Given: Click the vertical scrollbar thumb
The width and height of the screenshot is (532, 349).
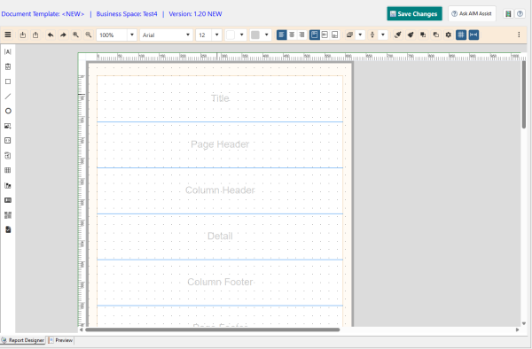Looking at the screenshot, I should 524,95.
